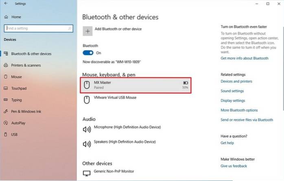This screenshot has width=284, height=181.
Task: Open the Mouse settings page
Action: [17, 76]
